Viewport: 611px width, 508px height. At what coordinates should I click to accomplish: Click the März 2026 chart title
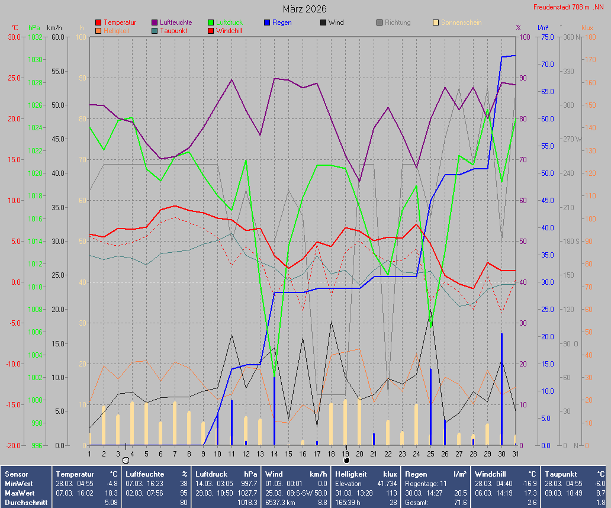coord(304,9)
